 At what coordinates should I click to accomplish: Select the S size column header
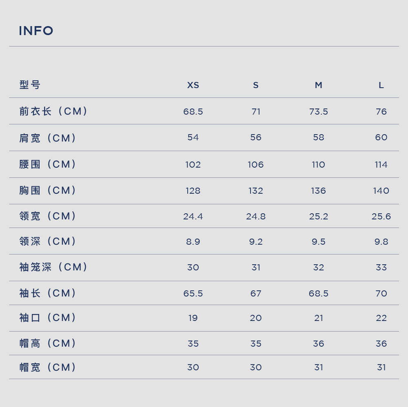tap(256, 85)
